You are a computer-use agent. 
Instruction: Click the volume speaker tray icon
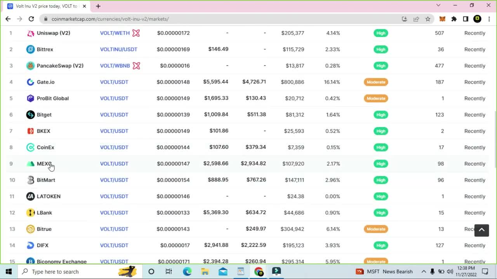pos(450,272)
